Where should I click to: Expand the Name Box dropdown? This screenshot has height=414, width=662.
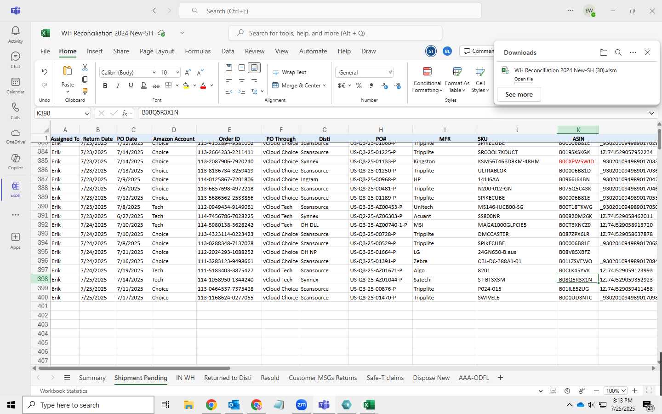click(x=87, y=113)
